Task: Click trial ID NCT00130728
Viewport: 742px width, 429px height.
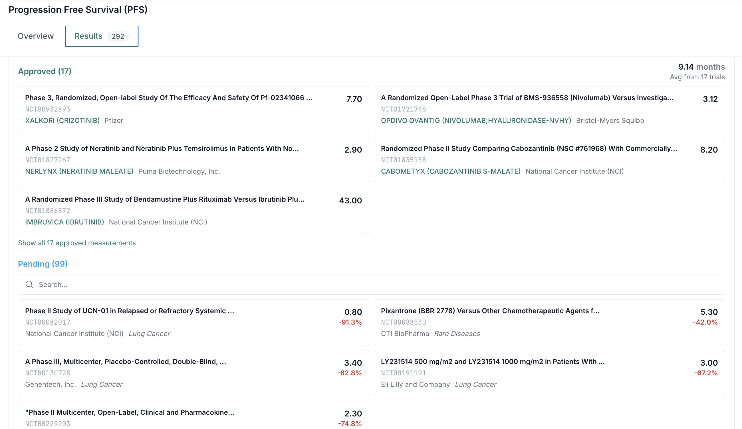Action: click(x=48, y=373)
